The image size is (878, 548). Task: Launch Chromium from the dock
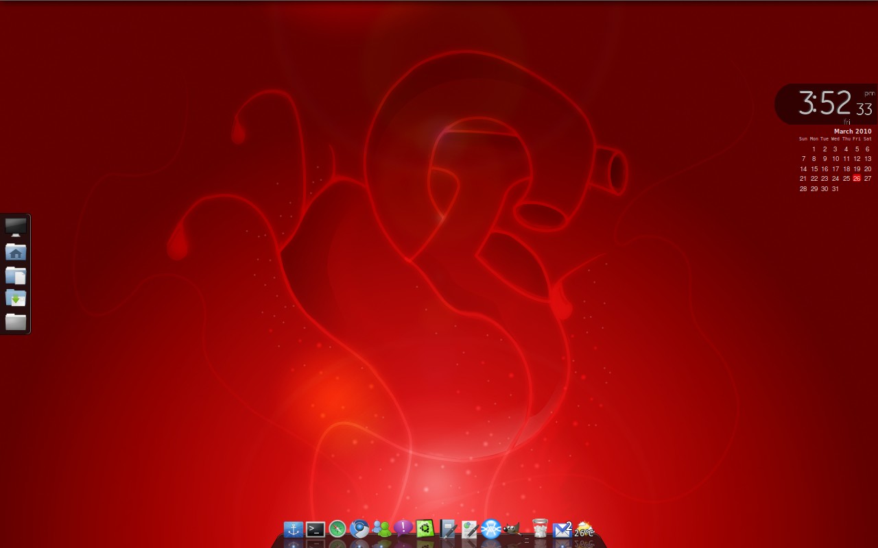click(x=359, y=529)
